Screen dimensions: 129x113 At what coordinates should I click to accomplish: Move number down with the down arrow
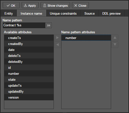[115, 45]
